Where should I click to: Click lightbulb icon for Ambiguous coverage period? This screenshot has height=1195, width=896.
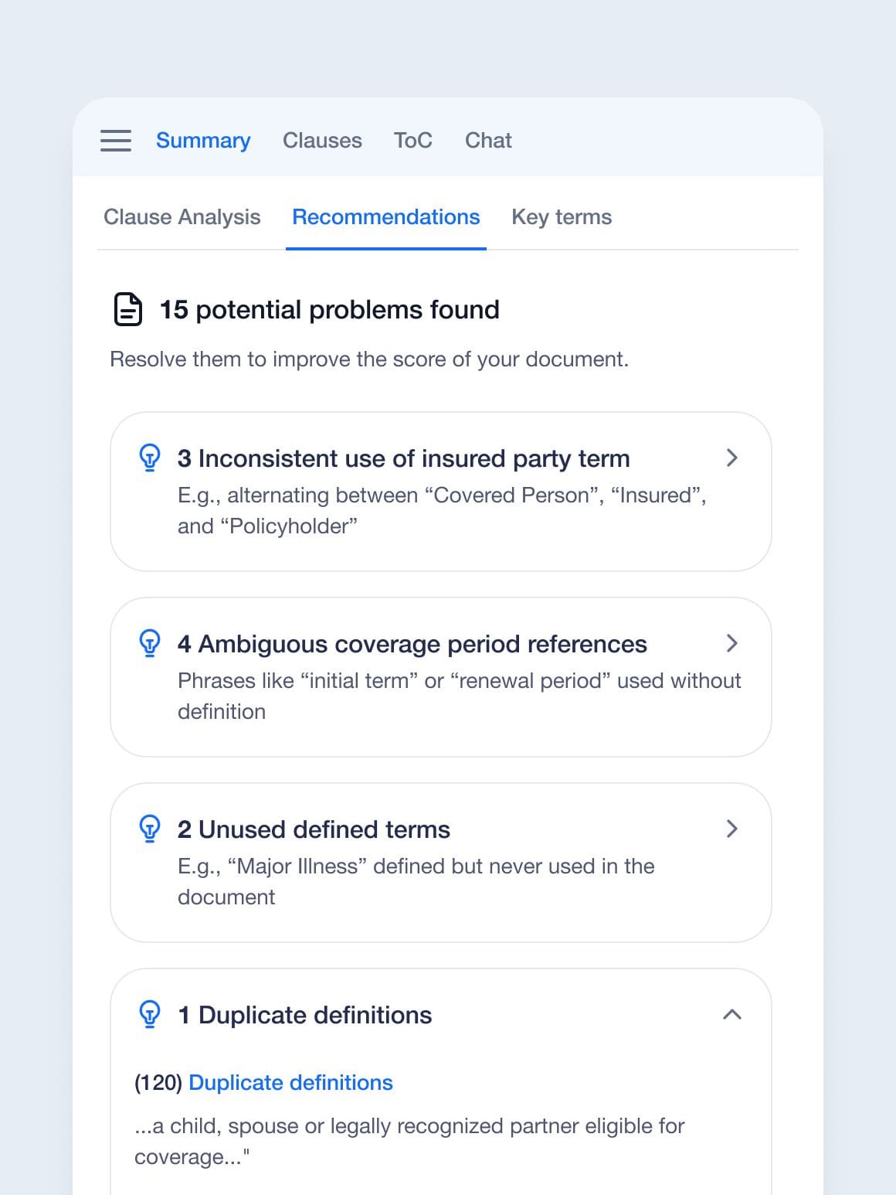point(149,643)
